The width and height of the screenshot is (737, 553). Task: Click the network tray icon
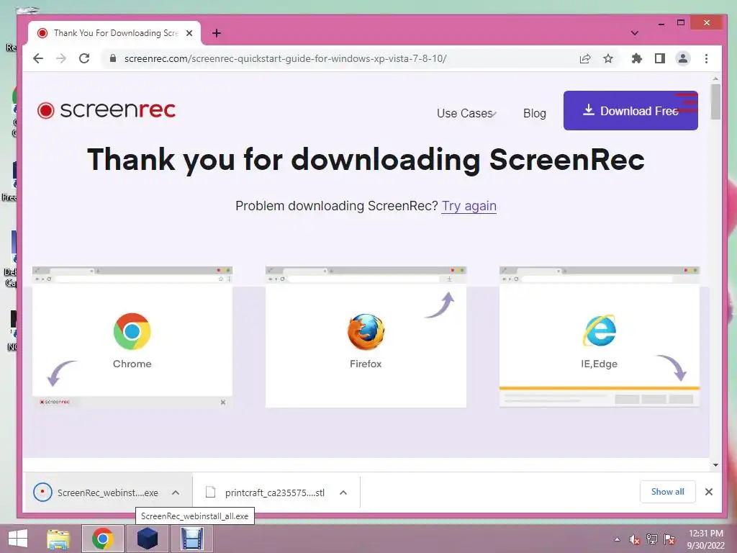[x=652, y=539]
